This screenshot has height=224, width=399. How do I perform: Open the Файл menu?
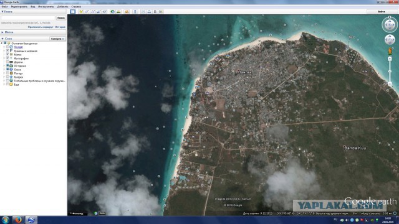[4, 7]
